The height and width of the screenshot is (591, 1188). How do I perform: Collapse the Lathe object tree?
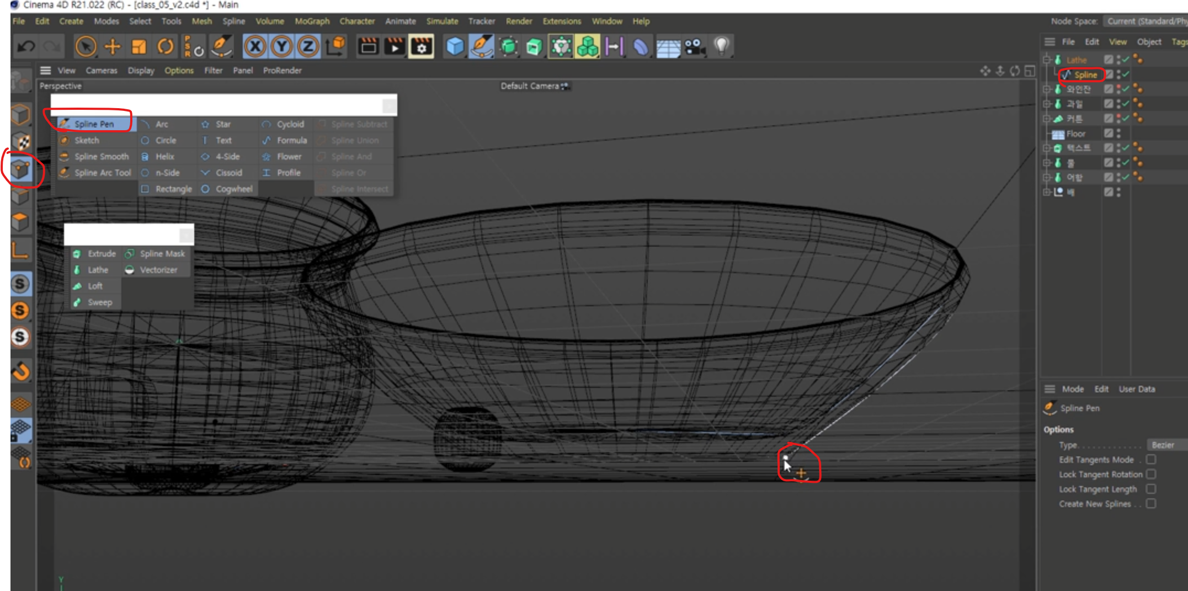click(x=1047, y=60)
